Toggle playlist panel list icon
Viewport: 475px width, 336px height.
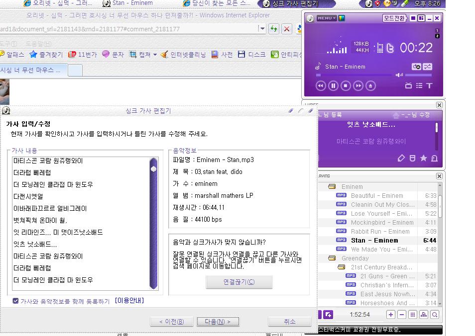click(x=419, y=85)
